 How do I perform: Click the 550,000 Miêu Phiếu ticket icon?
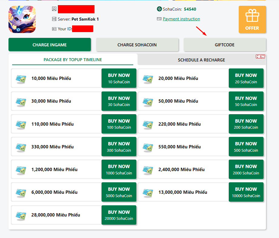148,147
